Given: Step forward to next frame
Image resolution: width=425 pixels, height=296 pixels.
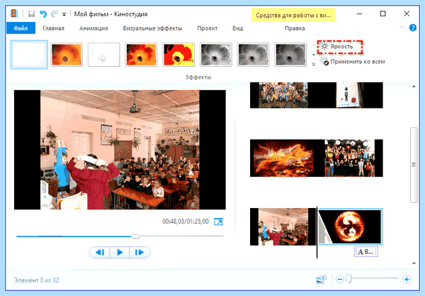Looking at the screenshot, I should [140, 252].
